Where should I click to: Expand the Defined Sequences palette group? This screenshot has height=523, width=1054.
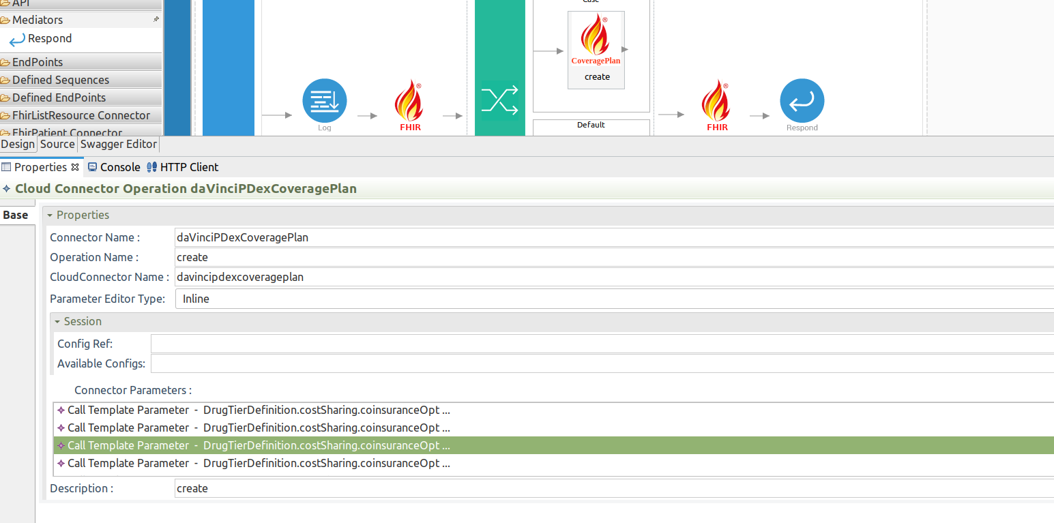click(61, 80)
